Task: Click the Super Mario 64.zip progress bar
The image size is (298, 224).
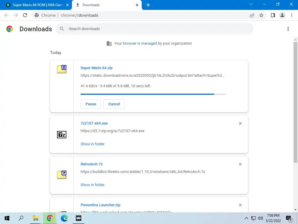Action: coord(153,94)
